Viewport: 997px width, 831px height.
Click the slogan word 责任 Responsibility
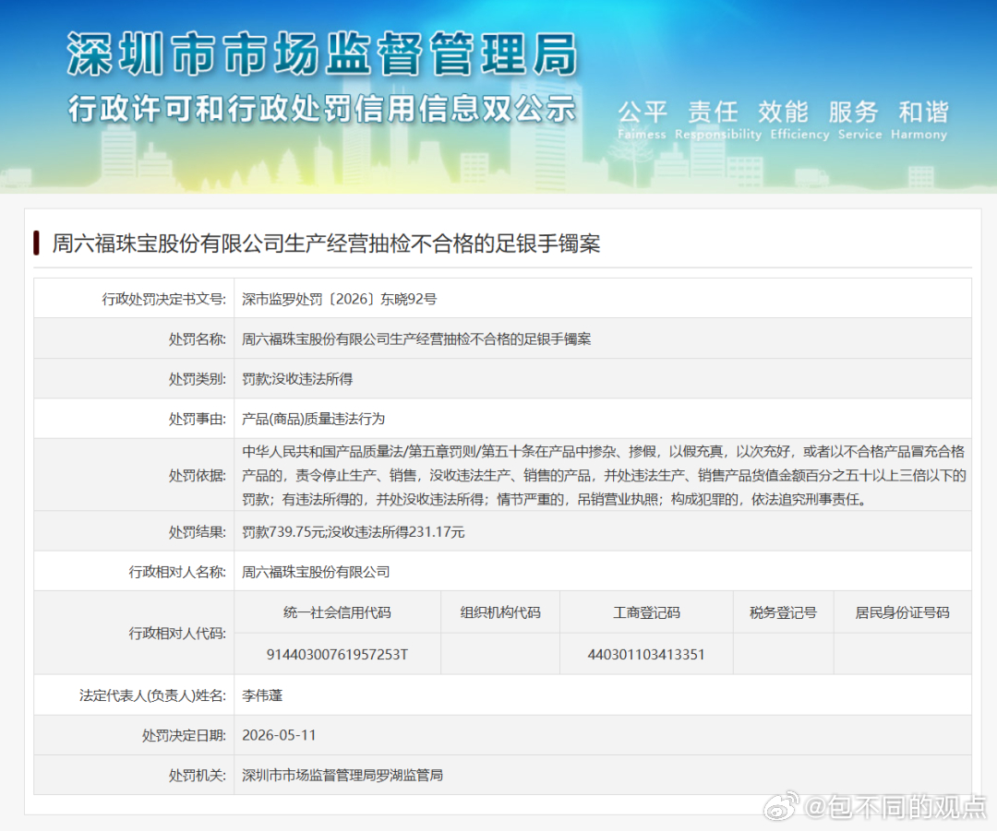point(718,120)
